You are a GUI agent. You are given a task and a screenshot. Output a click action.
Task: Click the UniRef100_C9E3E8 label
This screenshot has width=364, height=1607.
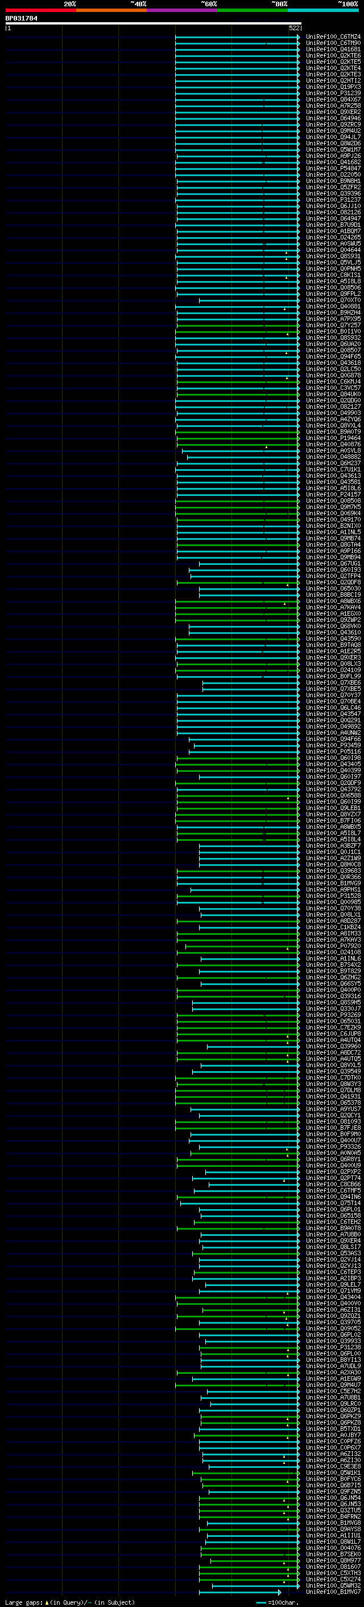333,1467
